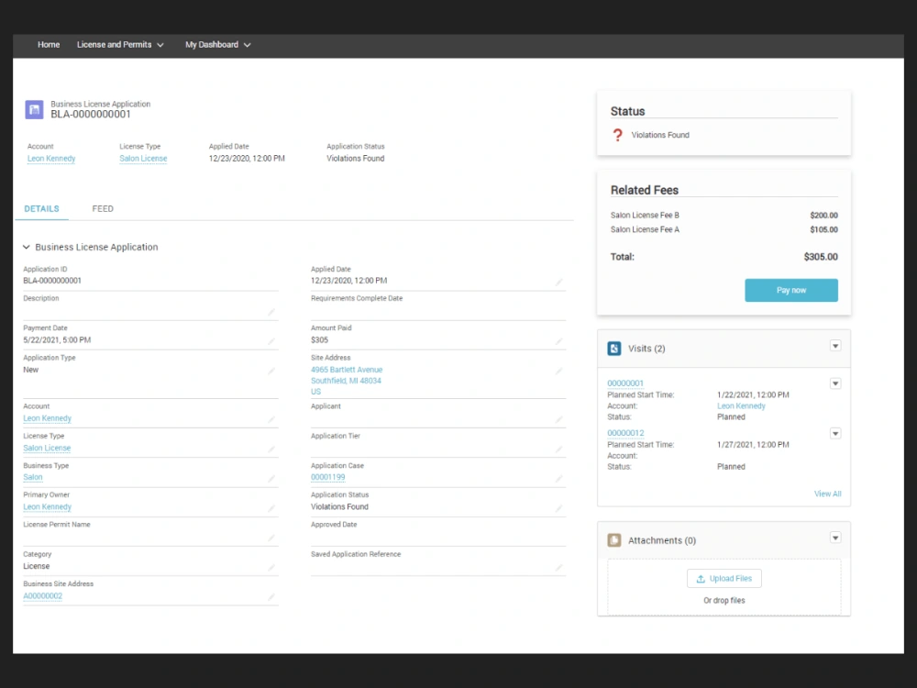Edit Application Type using its pencil icon
This screenshot has width=917, height=688.
point(271,371)
